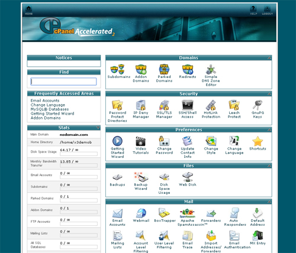Image resolution: width=296 pixels, height=253 pixels.
Task: Open Default Address icon
Action: click(x=258, y=213)
